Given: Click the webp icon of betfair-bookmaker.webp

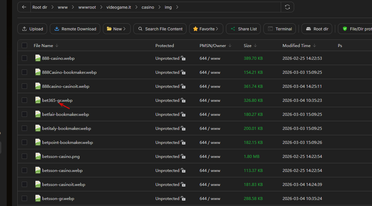Looking at the screenshot, I should 38,114.
